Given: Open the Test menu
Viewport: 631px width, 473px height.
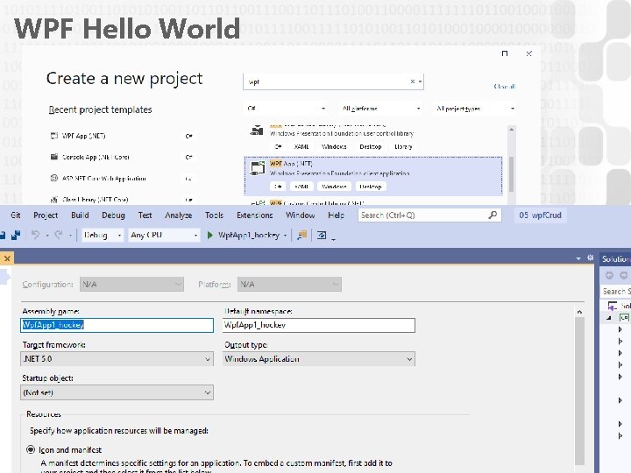Looking at the screenshot, I should click(145, 215).
